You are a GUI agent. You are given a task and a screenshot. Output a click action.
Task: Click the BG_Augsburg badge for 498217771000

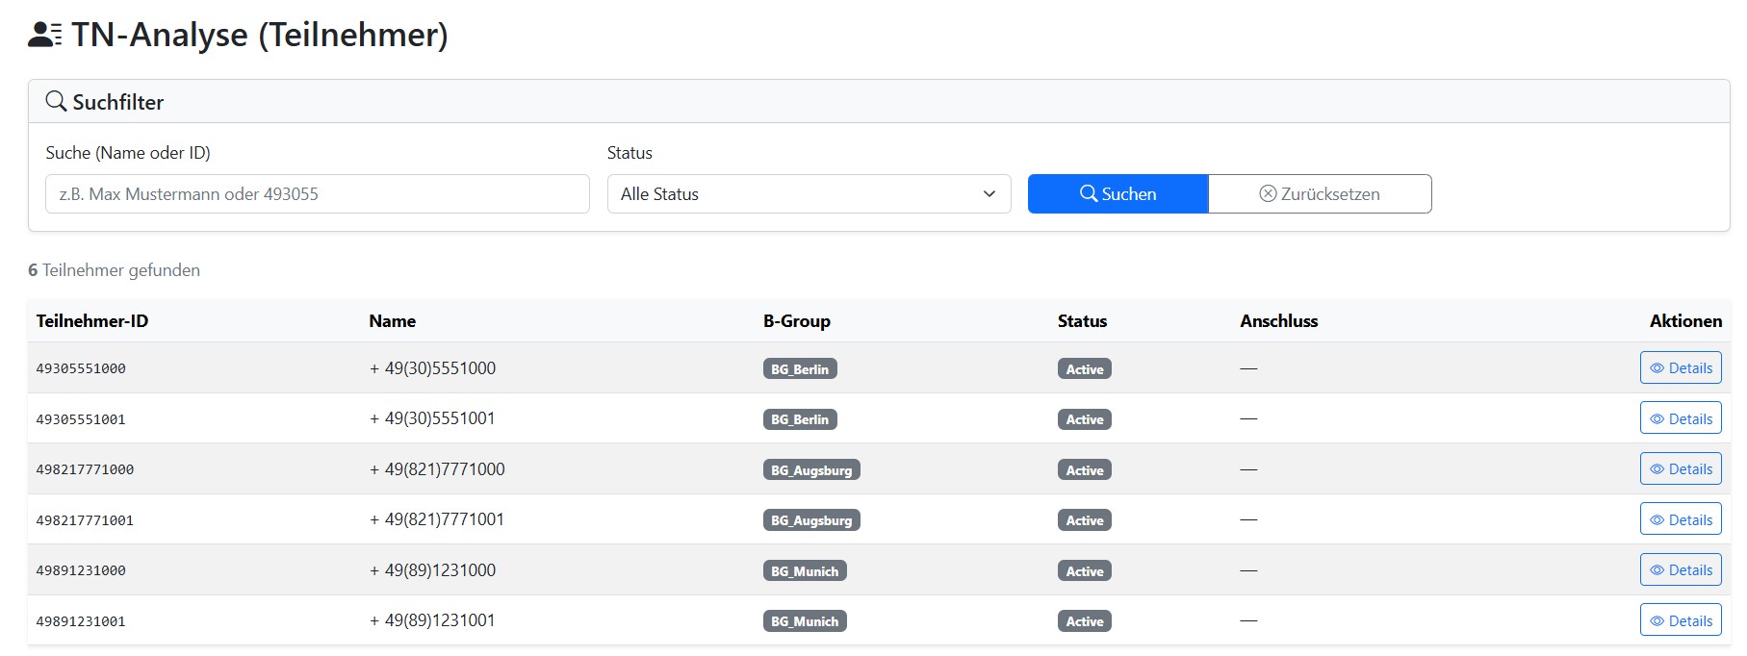(810, 470)
